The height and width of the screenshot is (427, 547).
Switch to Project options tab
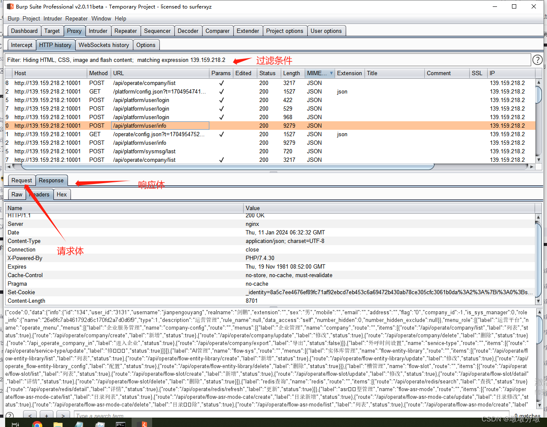tap(285, 31)
